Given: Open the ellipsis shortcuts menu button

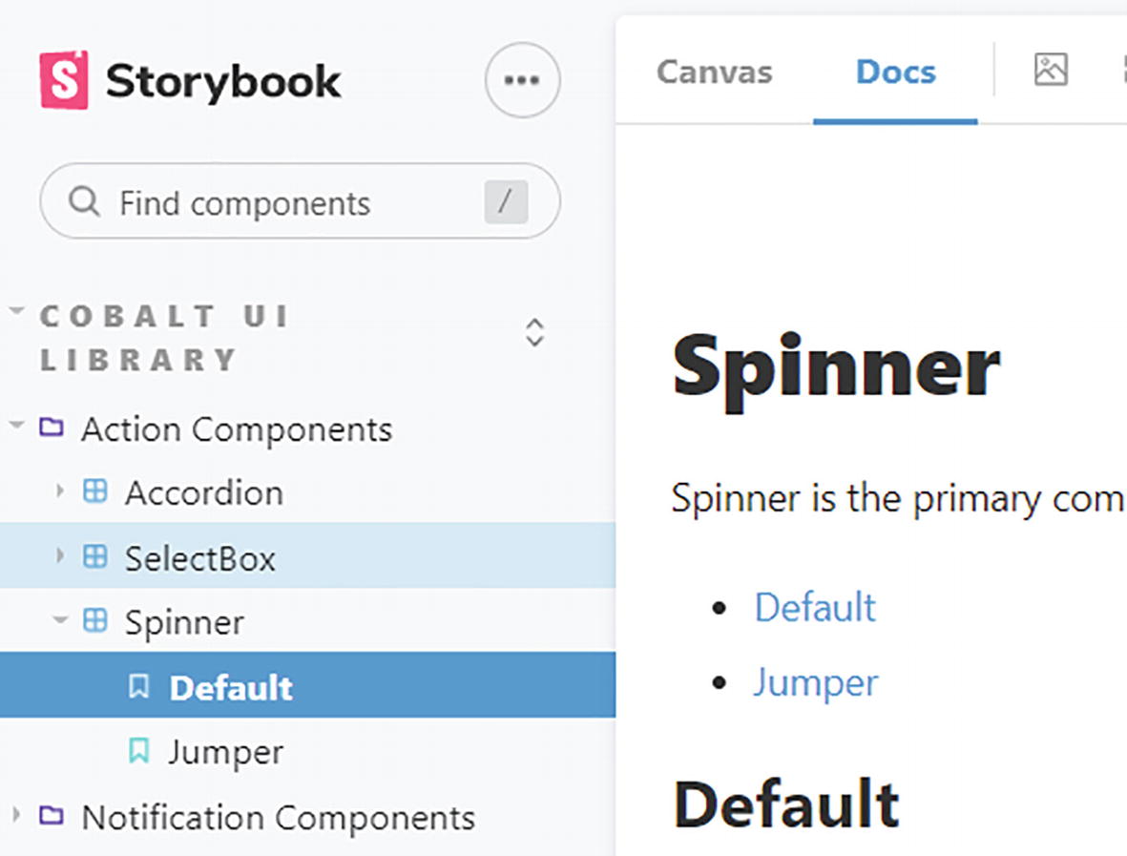Looking at the screenshot, I should [x=522, y=80].
